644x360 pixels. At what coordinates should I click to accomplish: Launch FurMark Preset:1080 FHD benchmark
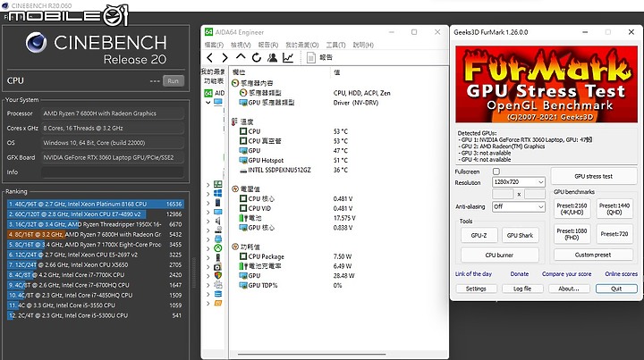pos(572,234)
